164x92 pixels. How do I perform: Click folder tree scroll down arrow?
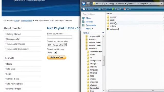[x=103, y=91]
